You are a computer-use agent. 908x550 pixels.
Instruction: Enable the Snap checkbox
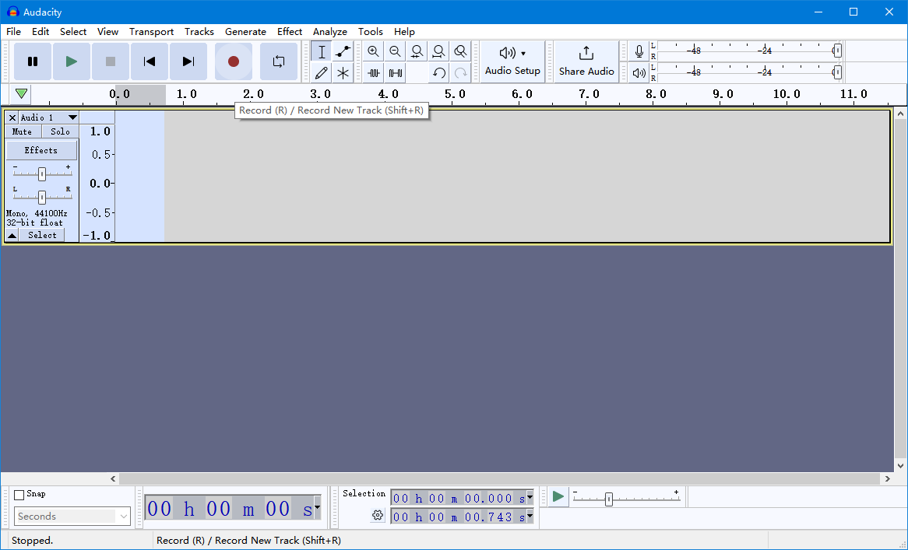19,495
